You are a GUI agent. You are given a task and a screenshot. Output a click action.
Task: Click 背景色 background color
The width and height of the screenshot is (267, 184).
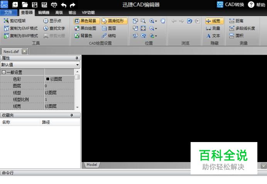[83, 36]
